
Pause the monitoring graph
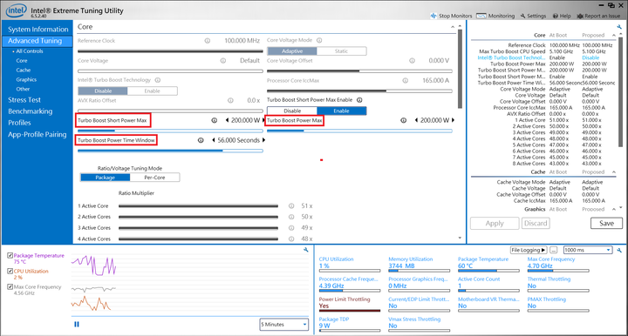point(77,325)
